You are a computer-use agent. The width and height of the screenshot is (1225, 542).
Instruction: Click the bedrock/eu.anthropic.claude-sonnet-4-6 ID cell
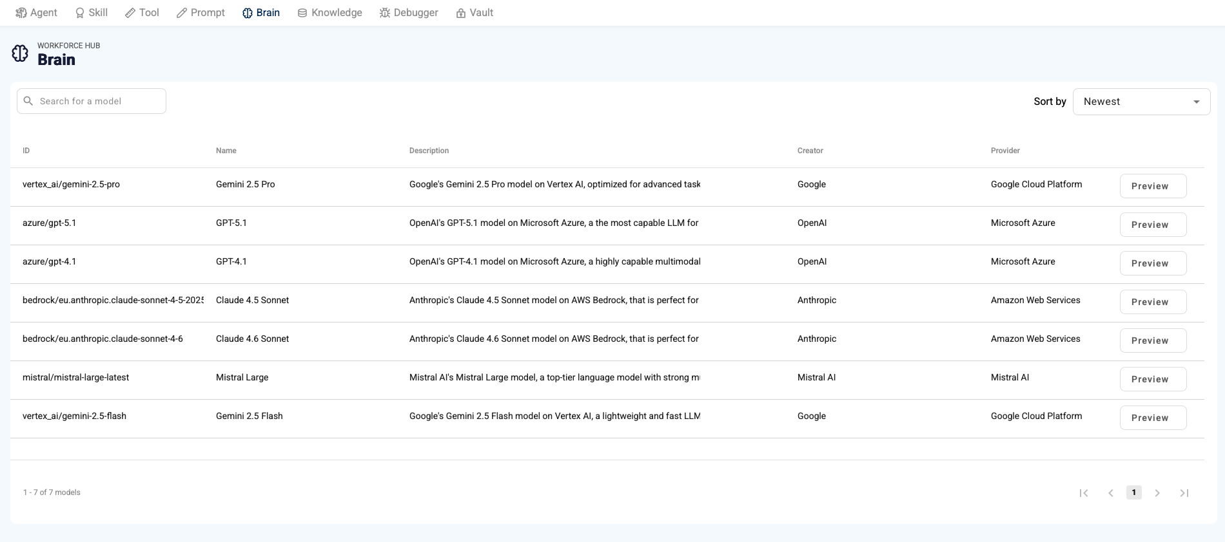103,339
